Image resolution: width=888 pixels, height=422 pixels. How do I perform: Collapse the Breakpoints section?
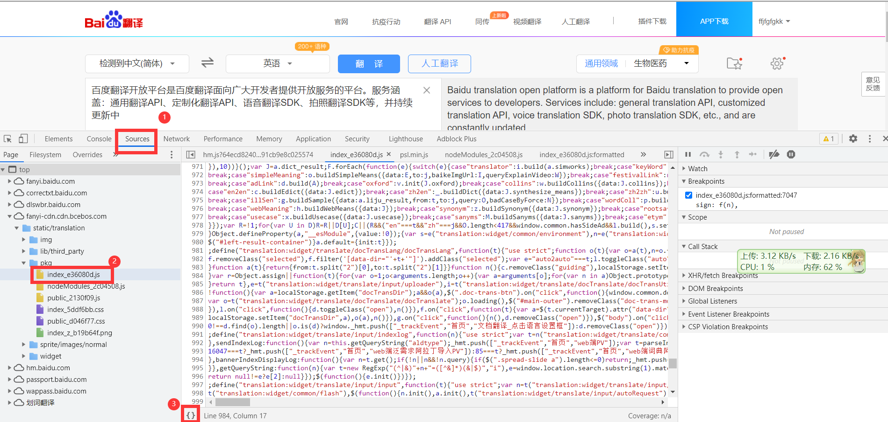click(706, 181)
